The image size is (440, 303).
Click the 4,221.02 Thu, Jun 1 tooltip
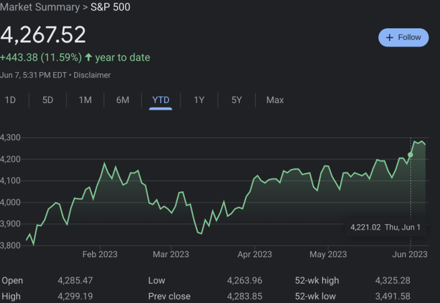tap(386, 227)
